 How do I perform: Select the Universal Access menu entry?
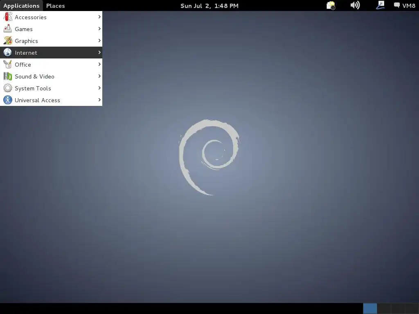pyautogui.click(x=51, y=100)
